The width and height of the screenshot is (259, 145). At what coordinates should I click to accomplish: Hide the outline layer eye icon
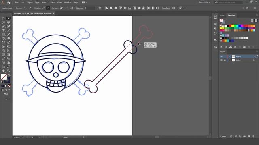221,56
